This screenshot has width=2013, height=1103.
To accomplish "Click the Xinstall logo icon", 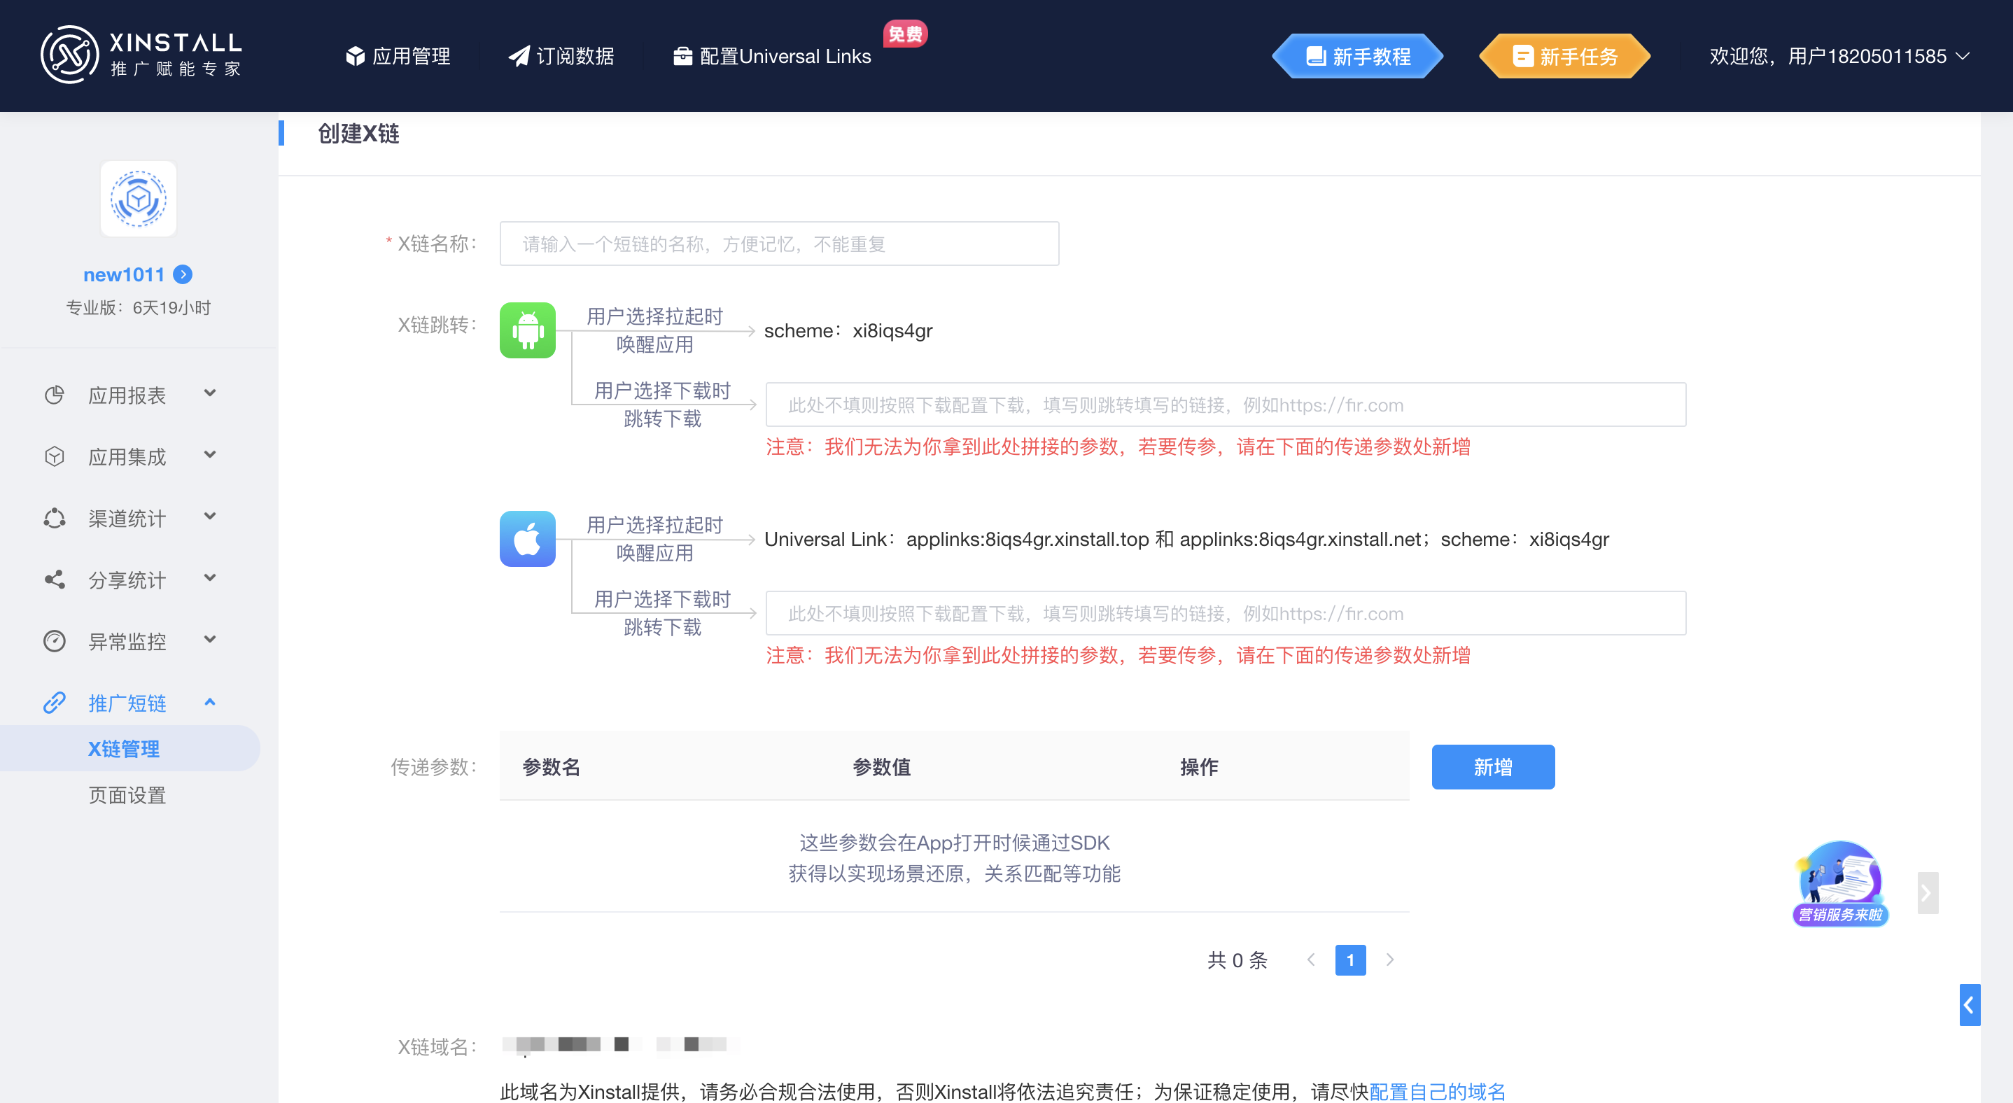I will pyautogui.click(x=69, y=55).
